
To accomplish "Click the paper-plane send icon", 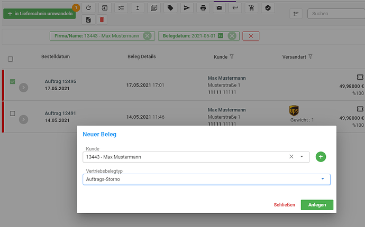I will point(187,8).
